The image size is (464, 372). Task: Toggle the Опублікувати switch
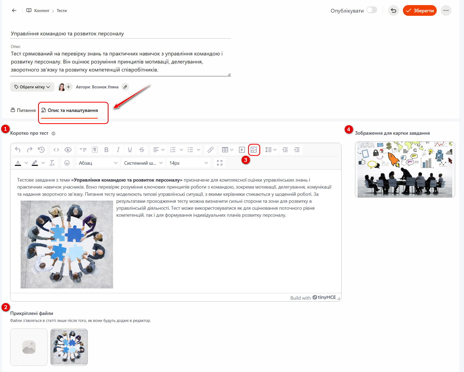[372, 10]
